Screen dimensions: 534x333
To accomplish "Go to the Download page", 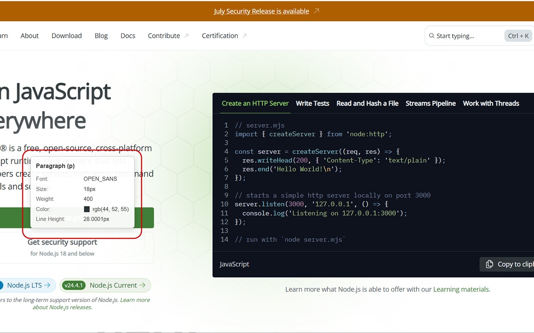I will pyautogui.click(x=67, y=36).
